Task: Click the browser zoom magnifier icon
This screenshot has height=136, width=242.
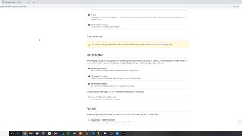Action: 234,7
